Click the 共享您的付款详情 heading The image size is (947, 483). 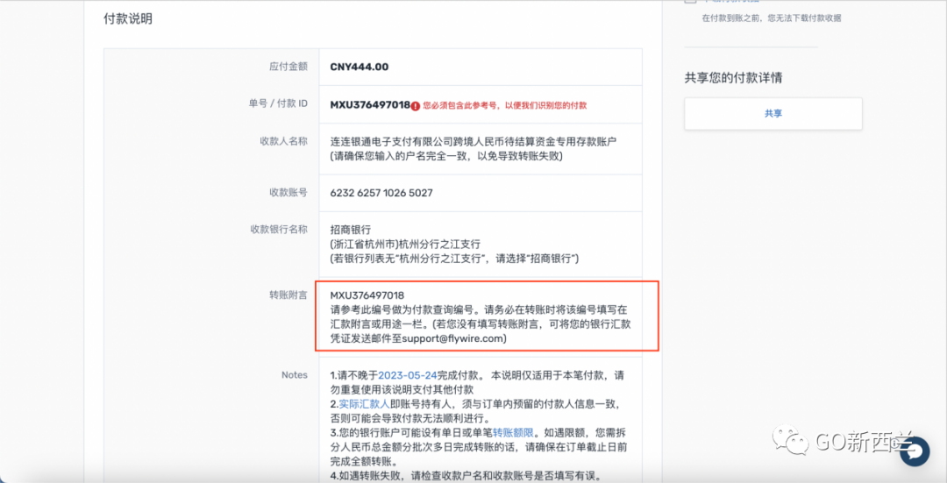coord(733,78)
